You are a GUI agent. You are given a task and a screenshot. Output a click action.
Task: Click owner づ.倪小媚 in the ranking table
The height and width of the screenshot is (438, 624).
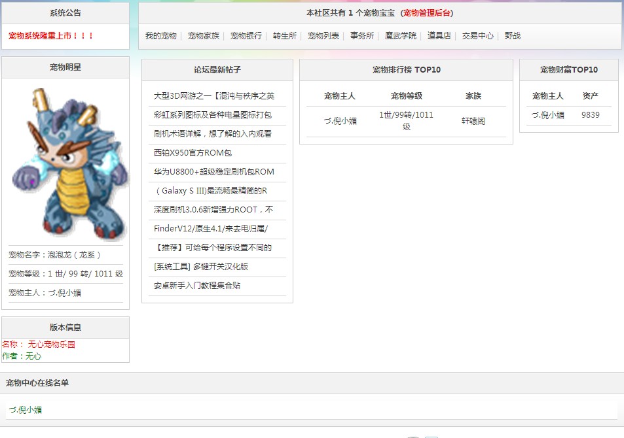(x=340, y=121)
